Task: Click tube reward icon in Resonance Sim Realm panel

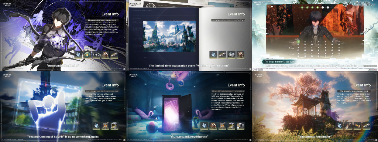Action: pos(114,55)
